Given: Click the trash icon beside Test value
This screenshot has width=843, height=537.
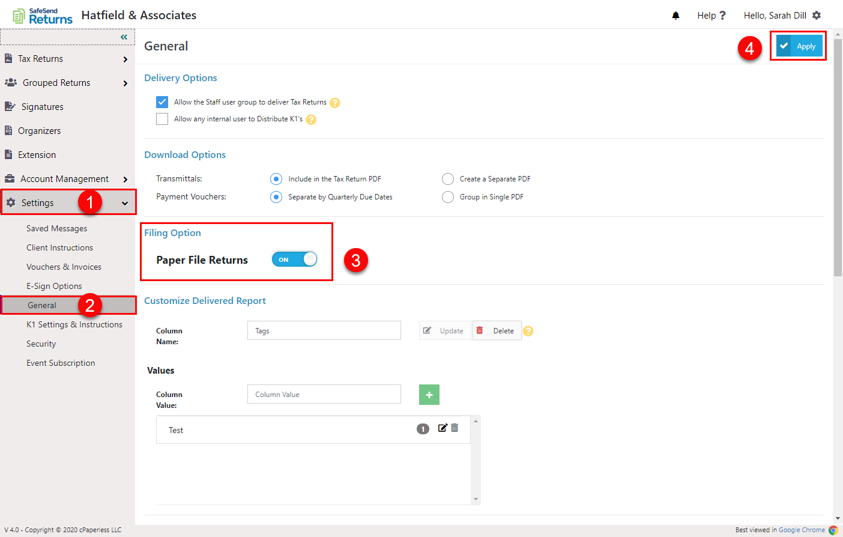Looking at the screenshot, I should coord(455,428).
